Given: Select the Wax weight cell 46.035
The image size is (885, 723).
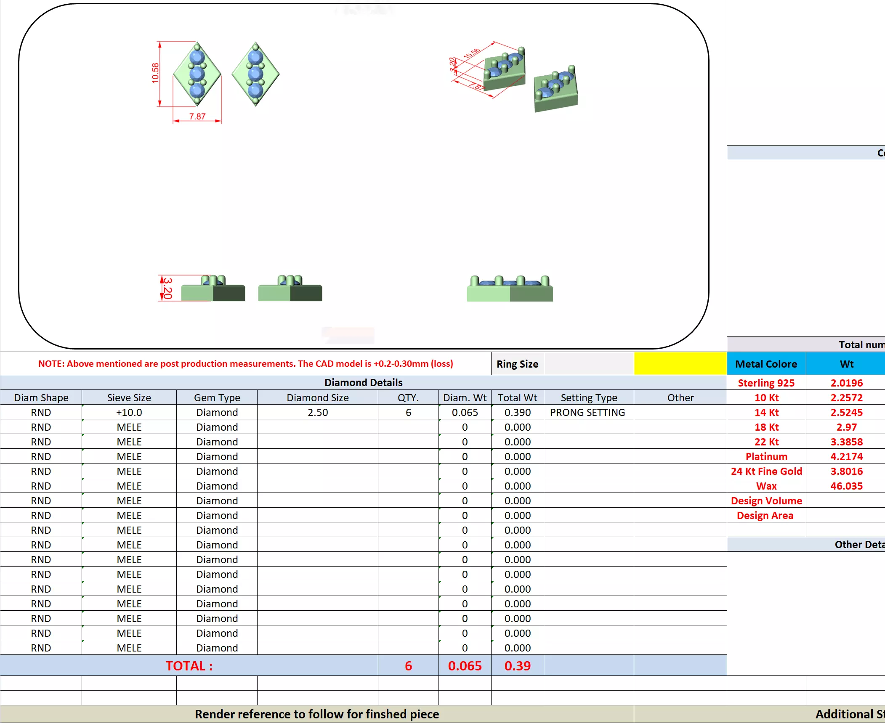Looking at the screenshot, I should (846, 486).
